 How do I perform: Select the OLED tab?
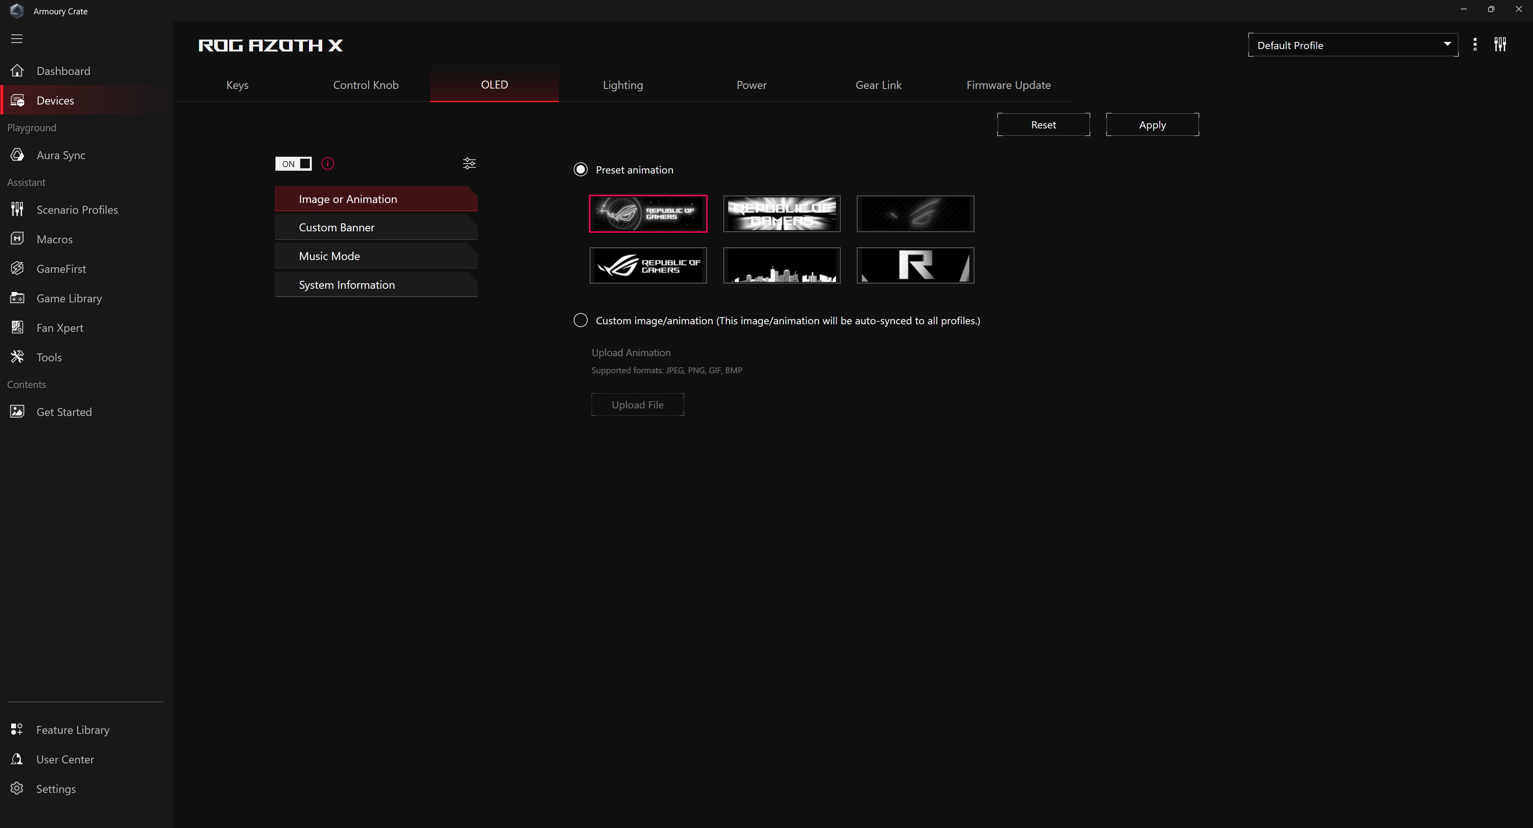[495, 85]
